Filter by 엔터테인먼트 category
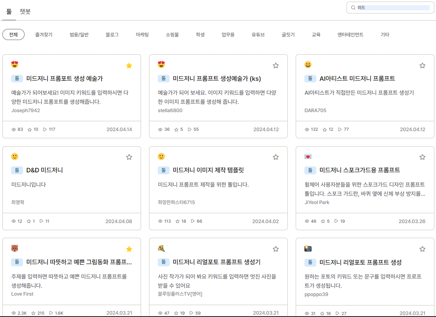The width and height of the screenshot is (436, 317). tap(350, 34)
